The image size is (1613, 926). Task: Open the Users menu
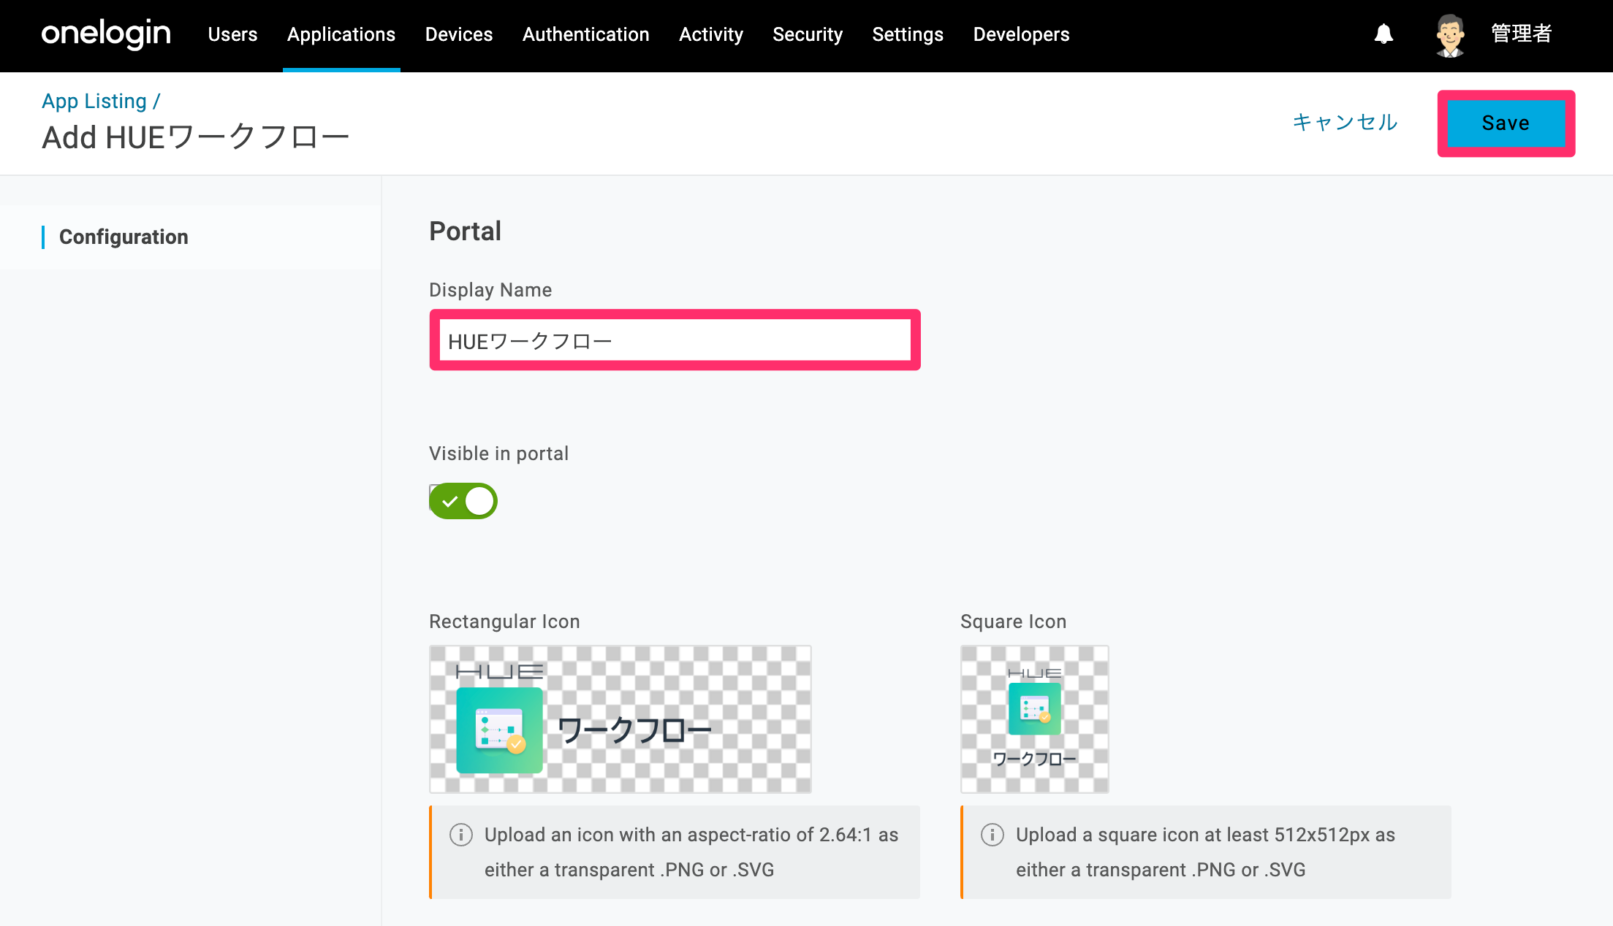pos(232,34)
